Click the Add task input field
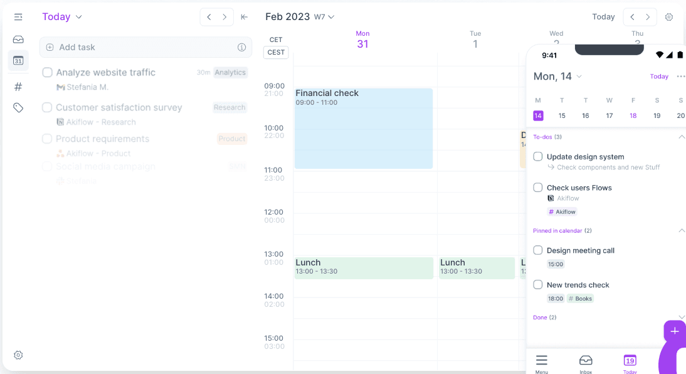Image resolution: width=686 pixels, height=374 pixels. pyautogui.click(x=145, y=47)
